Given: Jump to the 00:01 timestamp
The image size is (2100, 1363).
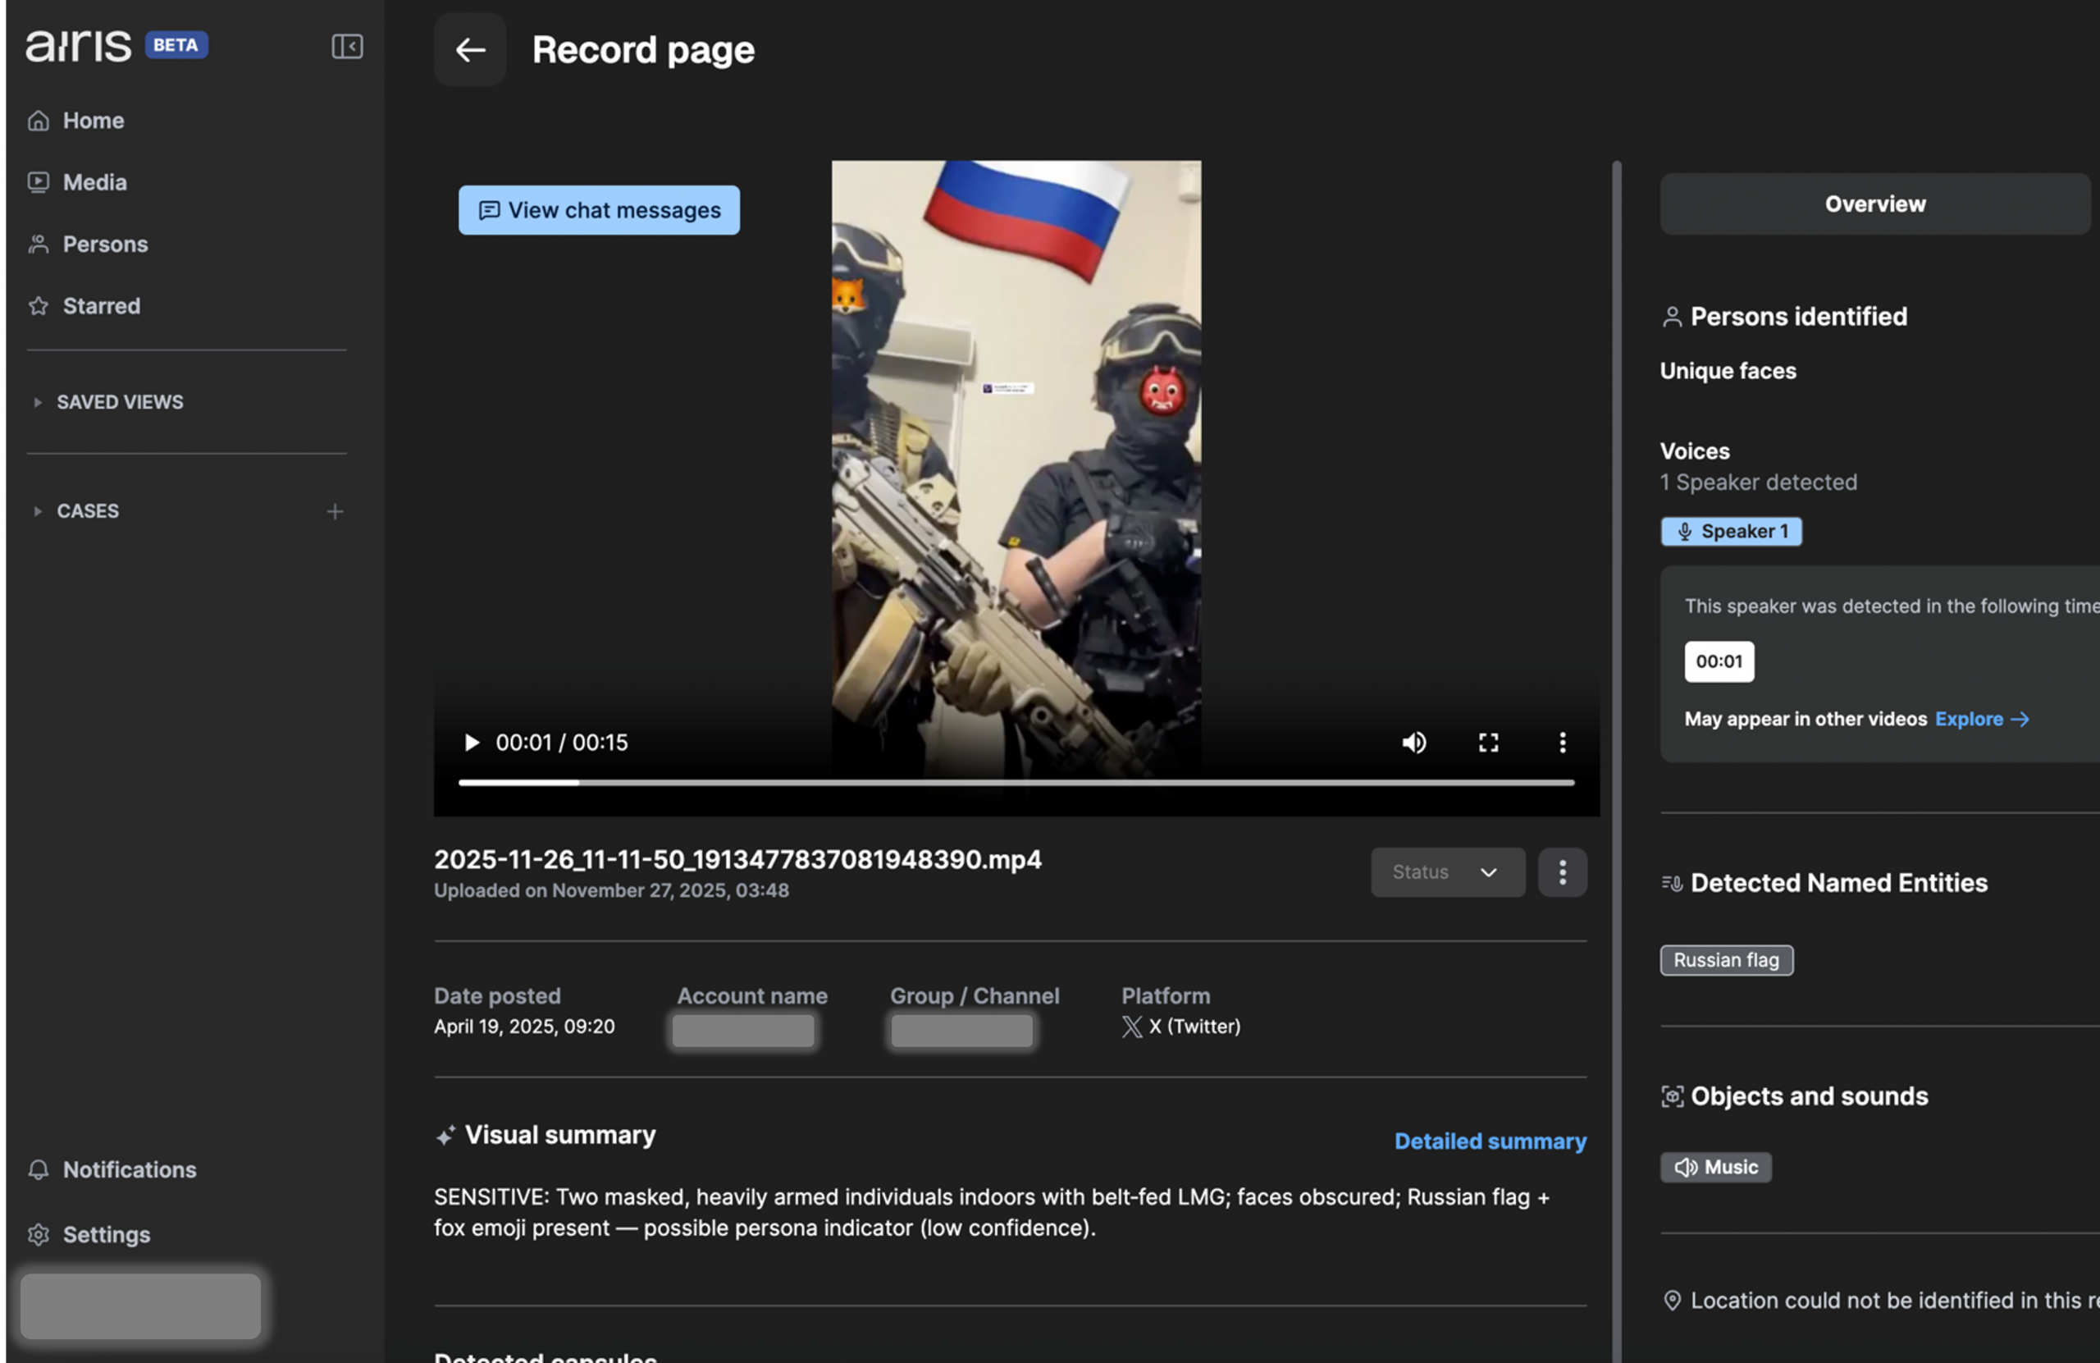Looking at the screenshot, I should pos(1719,661).
